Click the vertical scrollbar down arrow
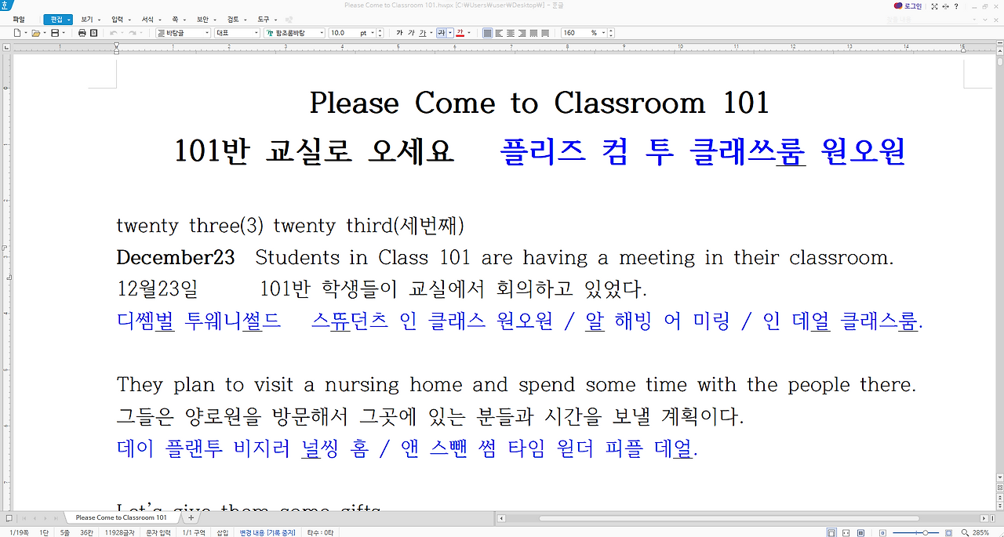 tap(999, 477)
